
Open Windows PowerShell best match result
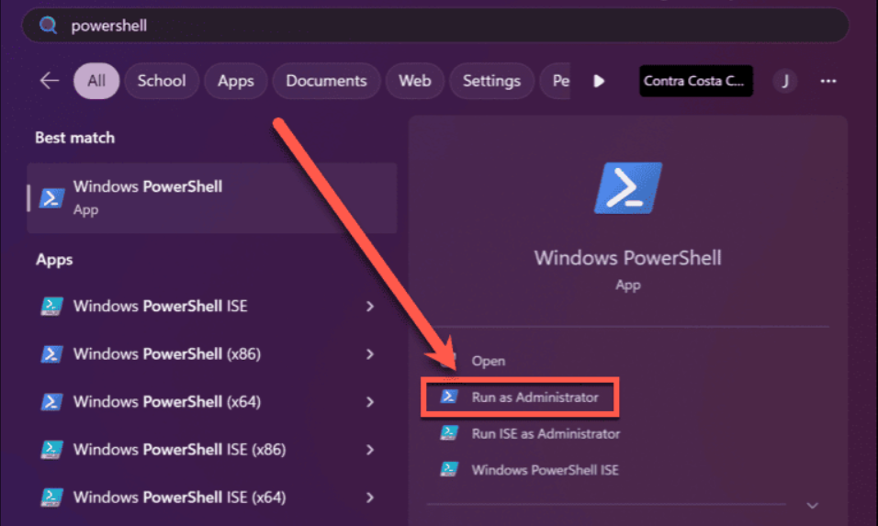point(211,198)
